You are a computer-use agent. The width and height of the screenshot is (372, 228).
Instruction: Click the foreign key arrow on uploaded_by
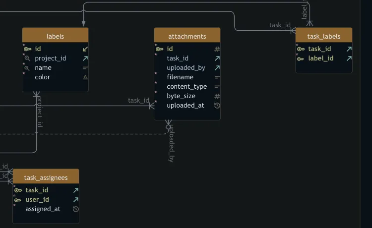[217, 68]
